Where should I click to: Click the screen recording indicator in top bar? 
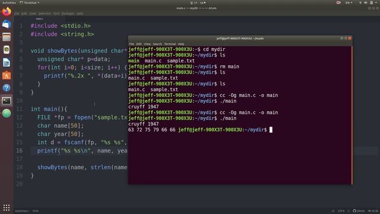[x=338, y=2]
